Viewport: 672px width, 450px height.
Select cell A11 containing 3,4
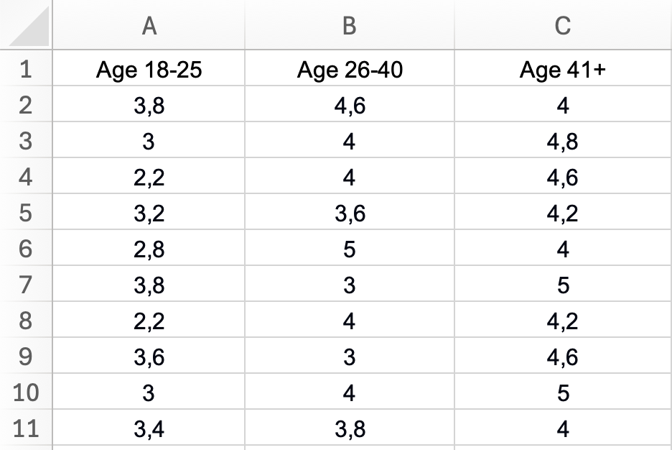click(x=149, y=429)
